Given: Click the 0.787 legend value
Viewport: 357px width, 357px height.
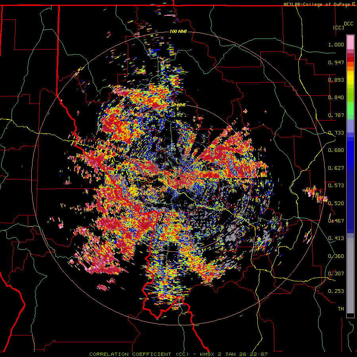Looking at the screenshot, I should [336, 115].
